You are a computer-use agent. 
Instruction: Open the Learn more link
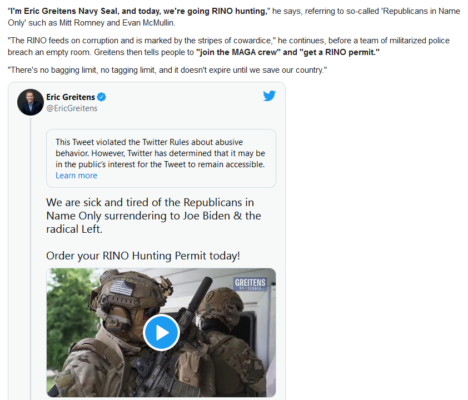[76, 176]
